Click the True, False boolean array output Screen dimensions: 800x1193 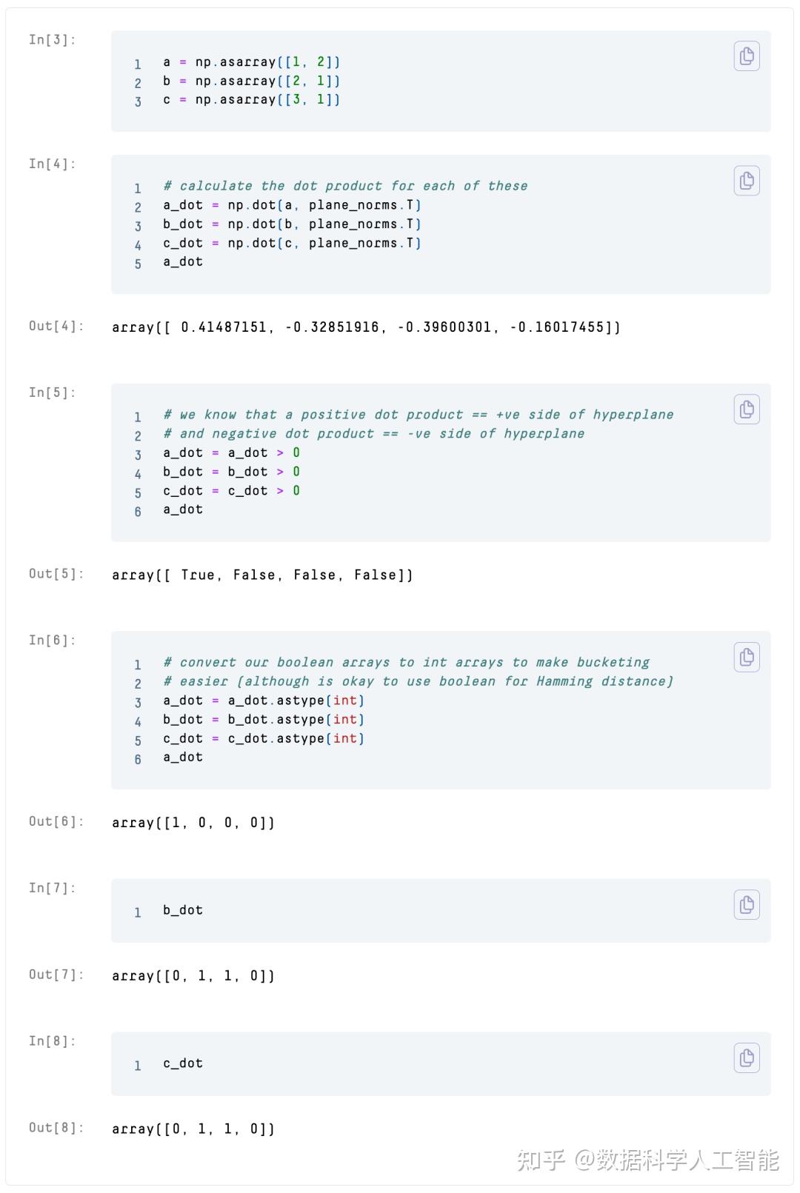point(262,575)
